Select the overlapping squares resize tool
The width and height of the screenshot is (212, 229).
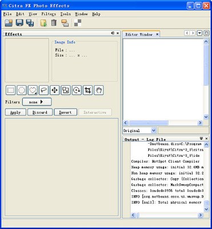66,90
